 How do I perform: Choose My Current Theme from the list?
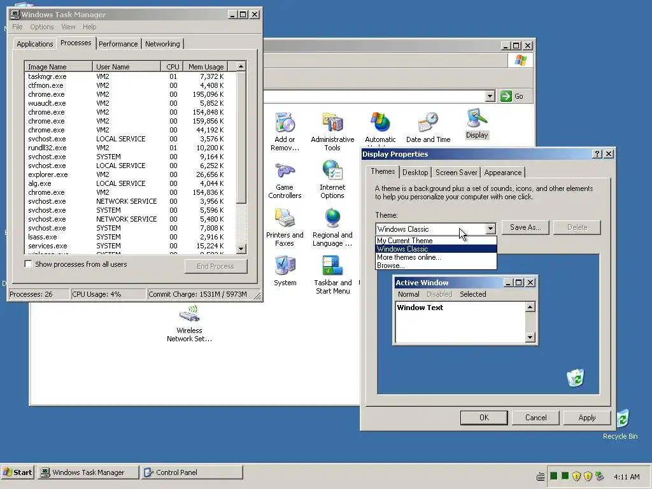coord(436,240)
